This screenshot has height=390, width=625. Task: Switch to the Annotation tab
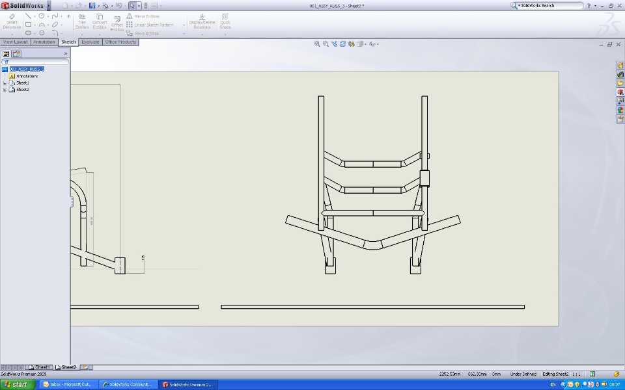coord(44,42)
